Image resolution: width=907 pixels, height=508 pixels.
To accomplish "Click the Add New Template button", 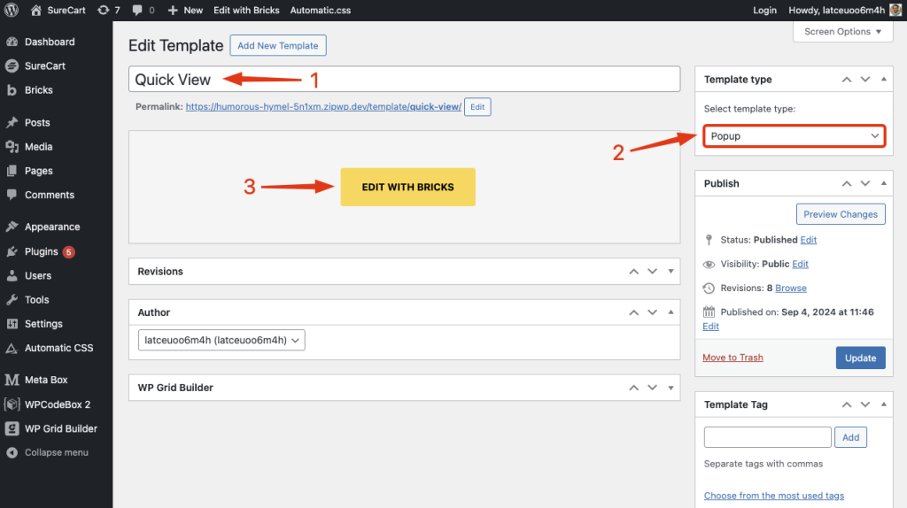I will (277, 45).
